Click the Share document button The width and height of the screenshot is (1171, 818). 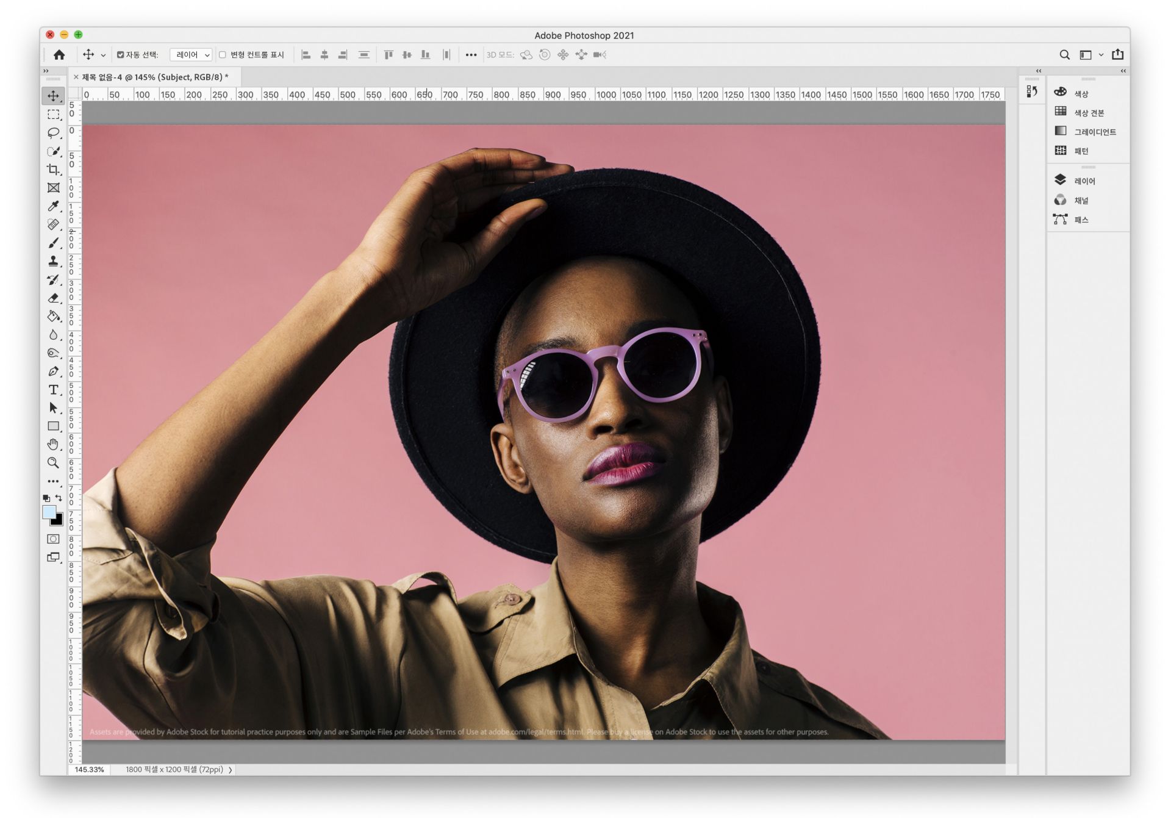[x=1117, y=54]
